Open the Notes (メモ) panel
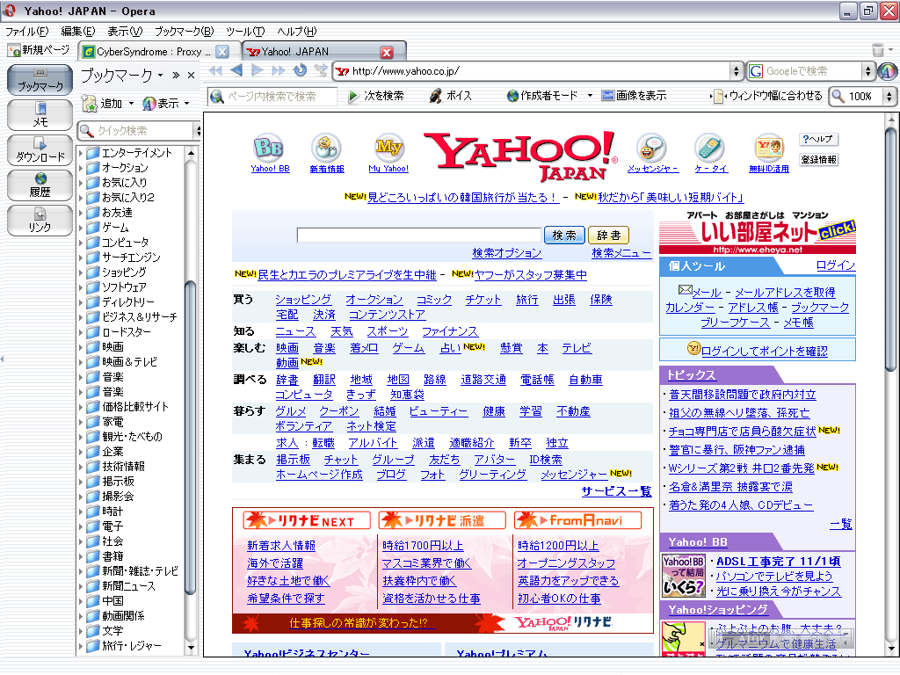 (x=40, y=115)
